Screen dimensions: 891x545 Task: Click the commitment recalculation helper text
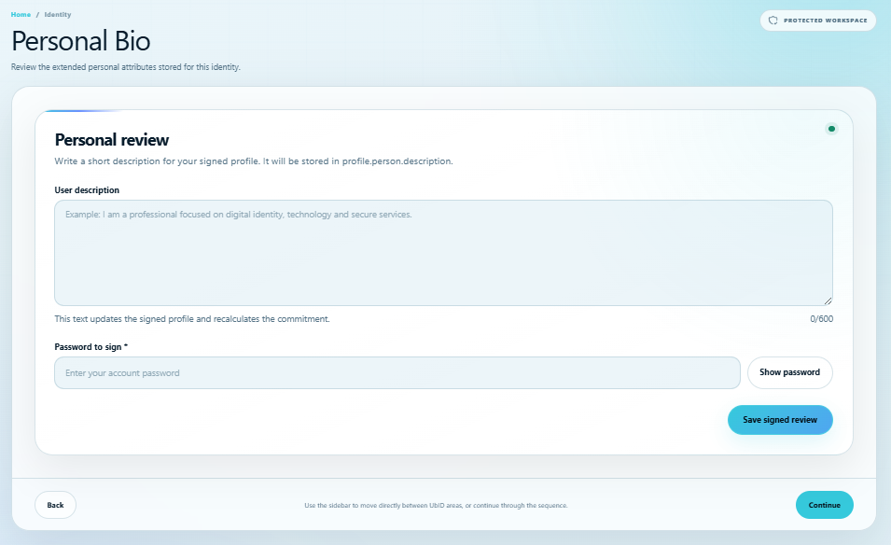pos(192,319)
